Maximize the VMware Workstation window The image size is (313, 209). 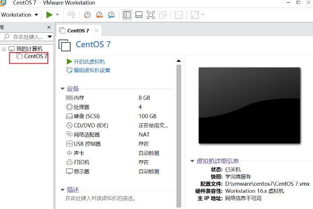pos(299,3)
